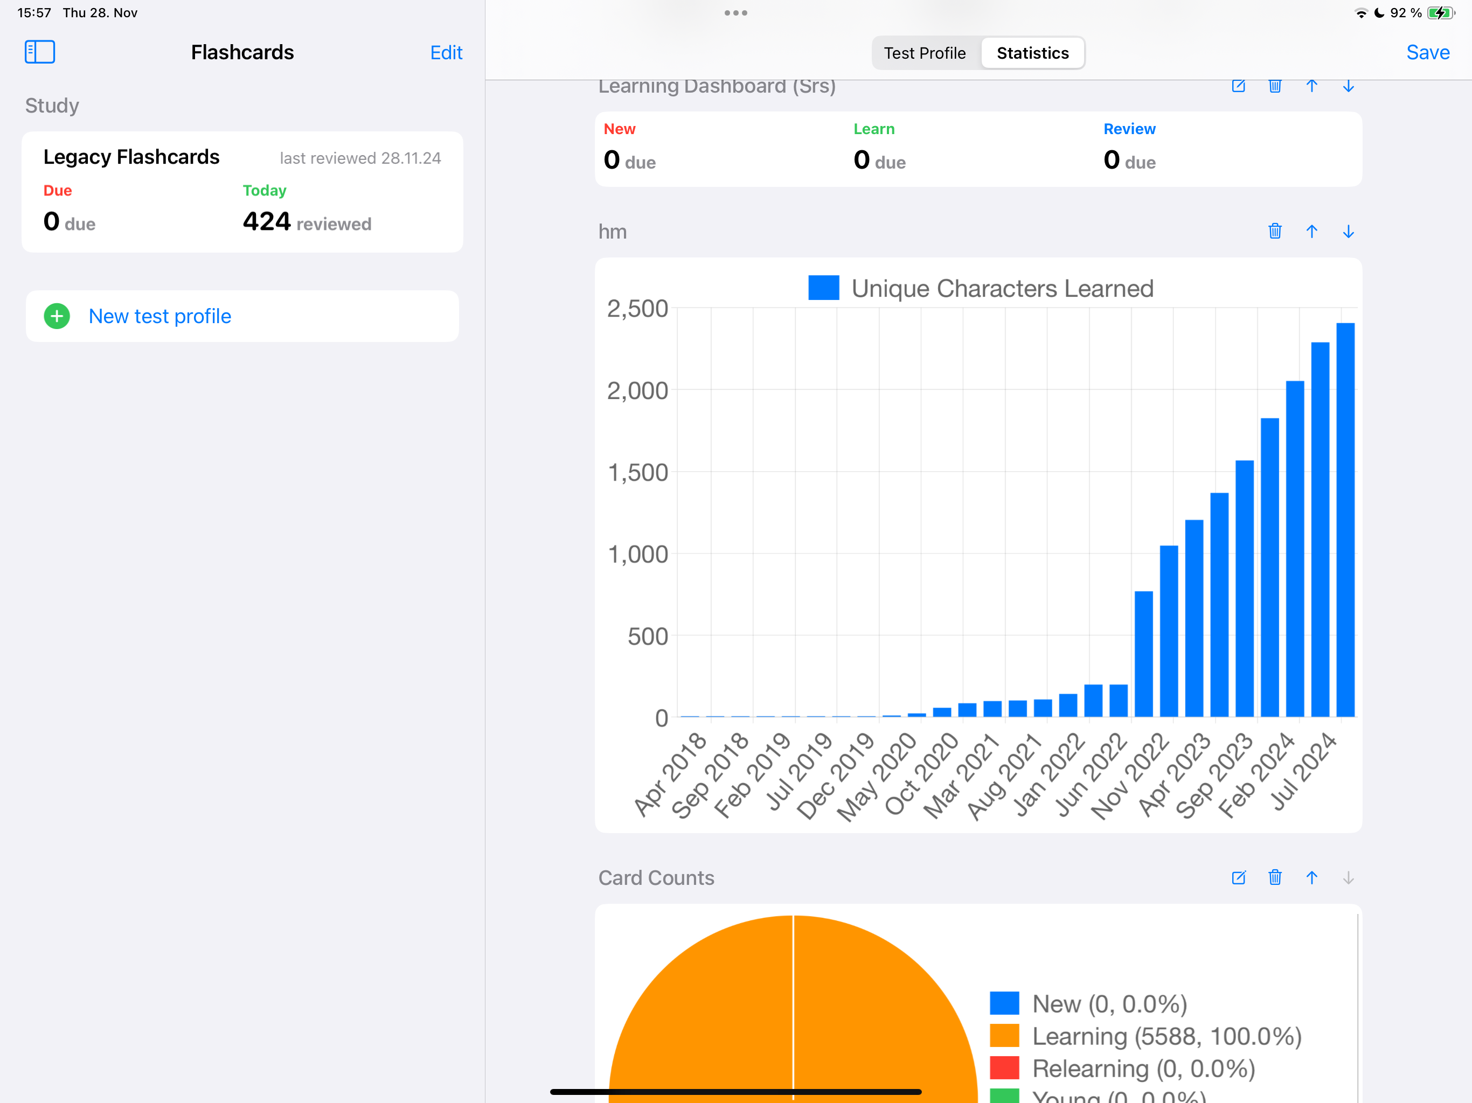Open the Legacy Flashcards deck
This screenshot has width=1472, height=1103.
pyautogui.click(x=242, y=192)
